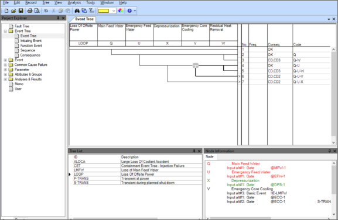Click the yellow color swatch
The width and height of the screenshot is (338, 220).
pyautogui.click(x=104, y=11)
